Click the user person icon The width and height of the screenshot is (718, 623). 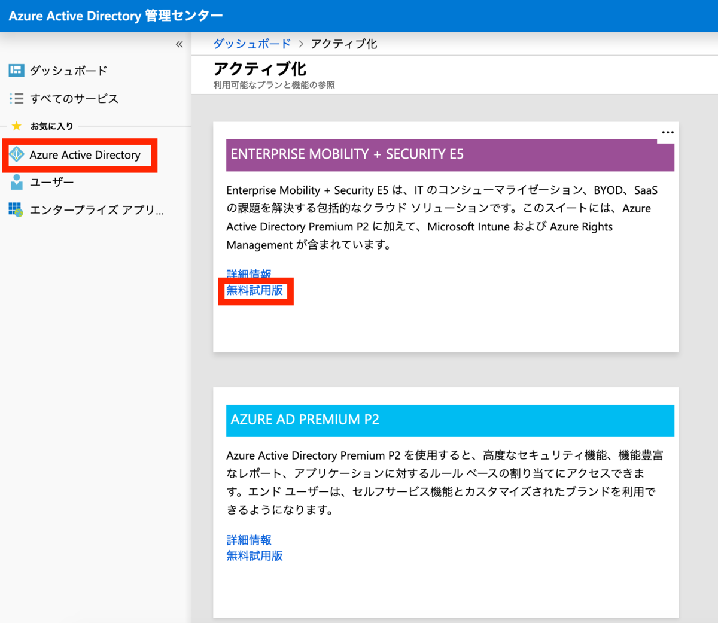[x=16, y=182]
